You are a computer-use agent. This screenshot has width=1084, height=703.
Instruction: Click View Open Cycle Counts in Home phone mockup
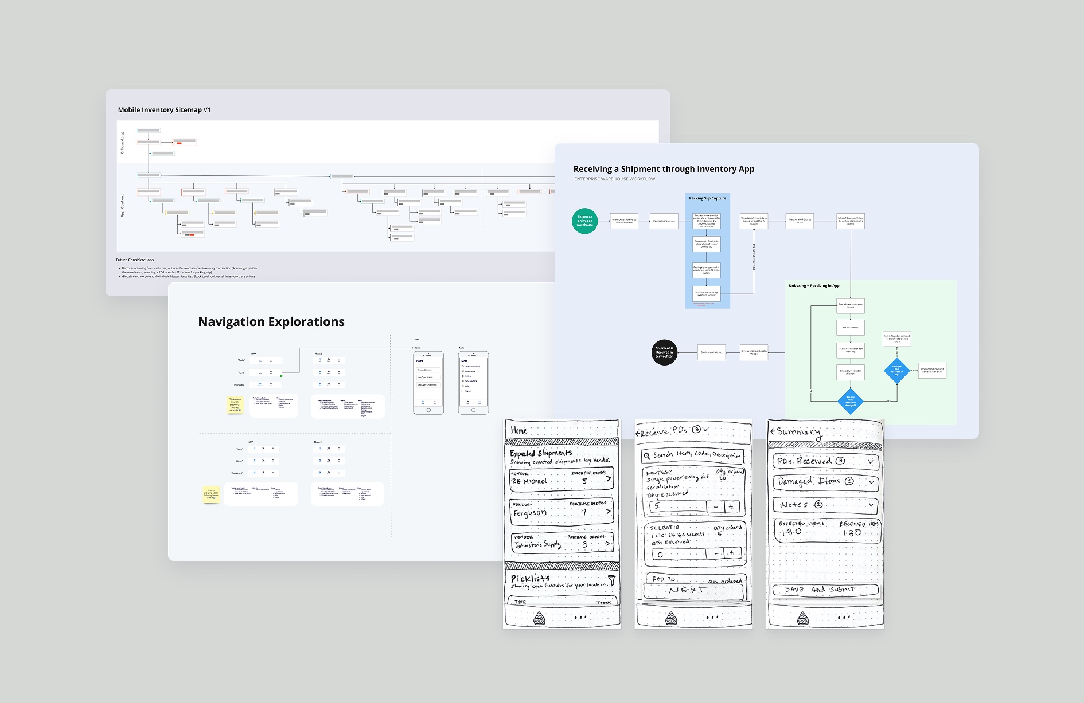(428, 385)
